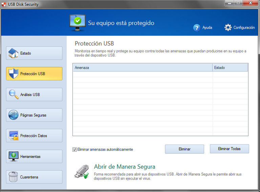The image size is (260, 192).
Task: Click the monitor plus icon for Herramientas
Action: point(14,156)
